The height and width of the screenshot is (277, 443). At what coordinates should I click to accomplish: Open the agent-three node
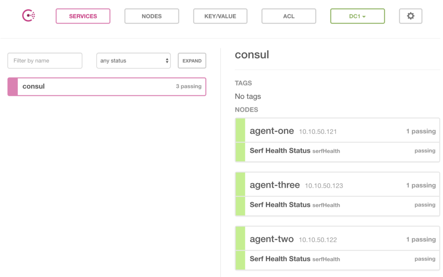(x=275, y=185)
